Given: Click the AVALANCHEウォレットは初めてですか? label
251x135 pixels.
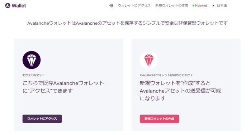Looking at the screenshot, I should [x=166, y=75].
